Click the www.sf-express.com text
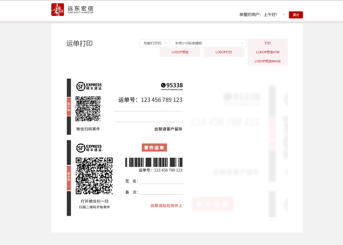Screen dimensions: 343x245 [x=172, y=89]
